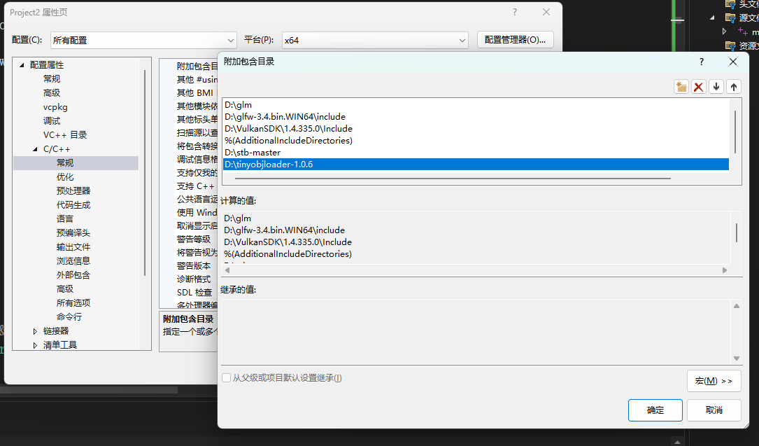Viewport: 759px width, 446px height.
Task: Cancel with the 取消 button
Action: (714, 410)
